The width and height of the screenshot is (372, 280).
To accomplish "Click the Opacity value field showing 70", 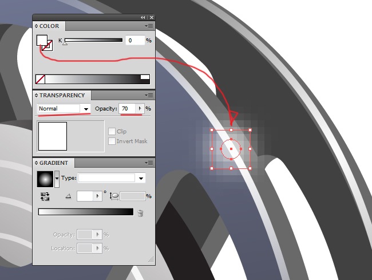I will coord(128,109).
